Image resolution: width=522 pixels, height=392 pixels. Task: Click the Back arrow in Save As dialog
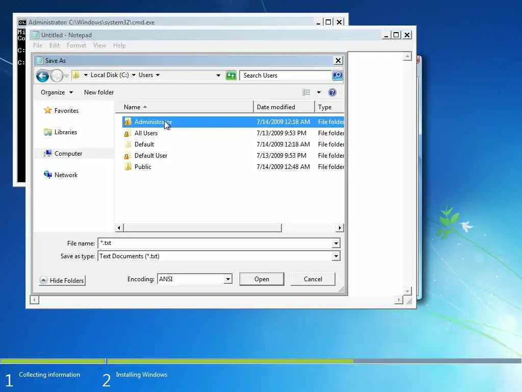click(42, 76)
